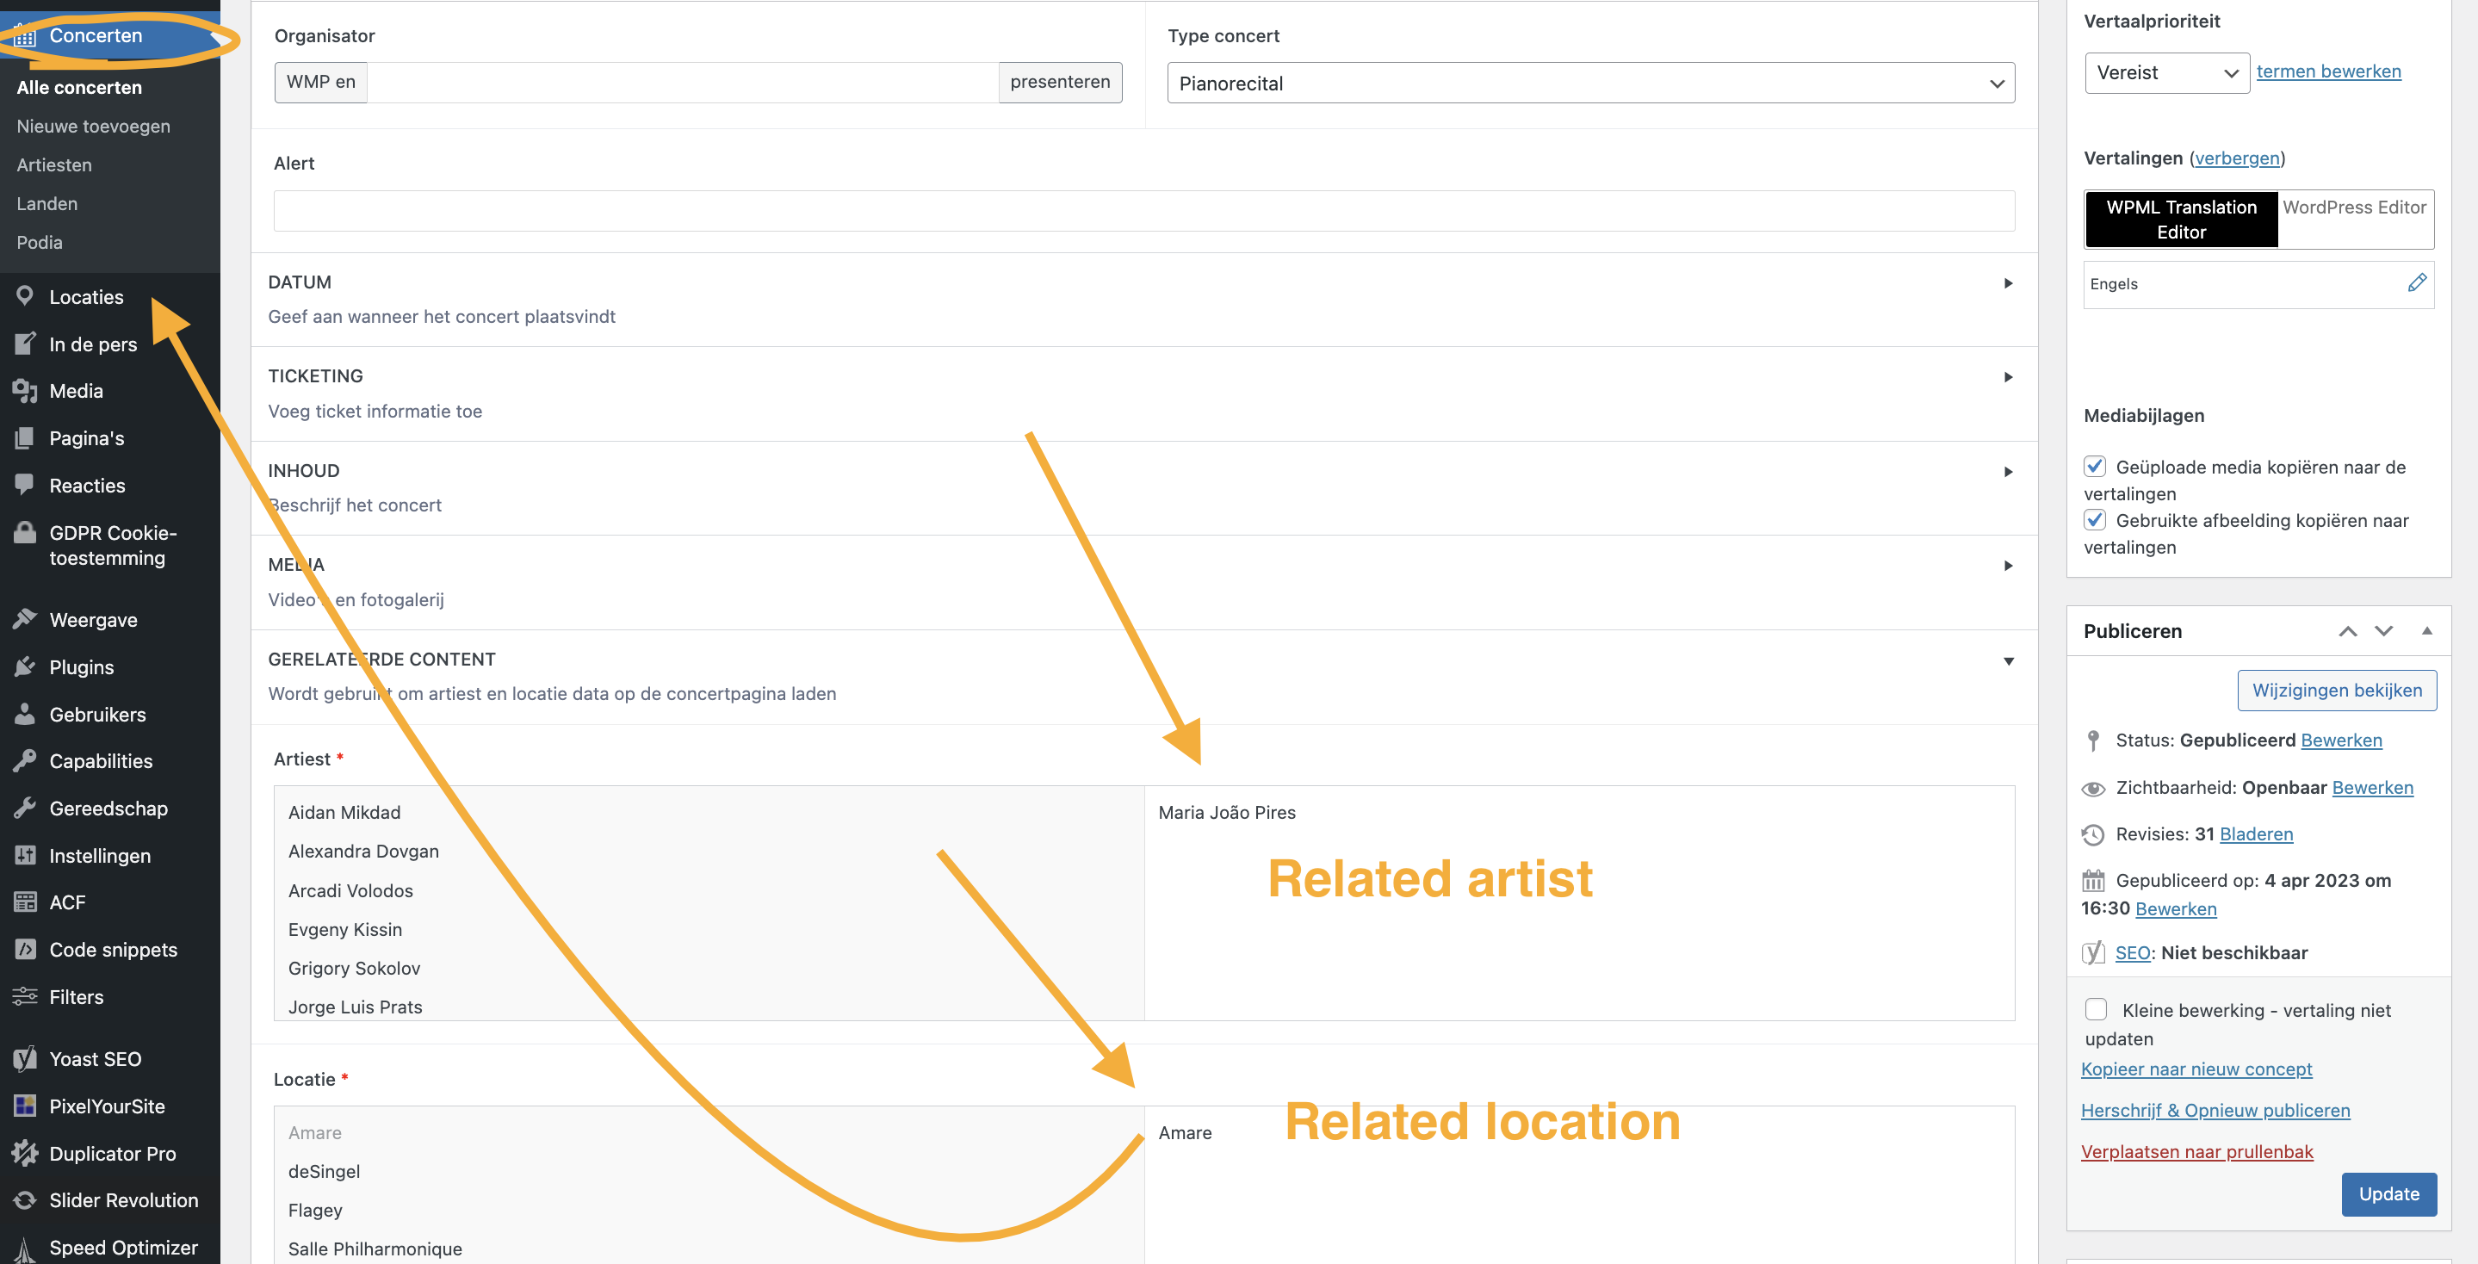Collapse the GERELATEERDE CONTENT section
2478x1264 pixels.
pyautogui.click(x=2008, y=661)
